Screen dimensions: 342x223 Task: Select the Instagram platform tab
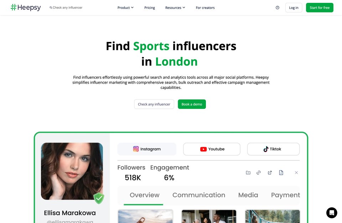pyautogui.click(x=147, y=149)
